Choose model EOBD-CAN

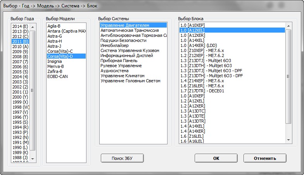click(66, 76)
